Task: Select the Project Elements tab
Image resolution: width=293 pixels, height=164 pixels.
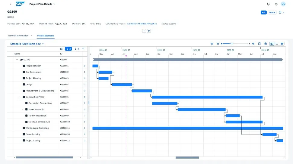Action: click(x=46, y=36)
